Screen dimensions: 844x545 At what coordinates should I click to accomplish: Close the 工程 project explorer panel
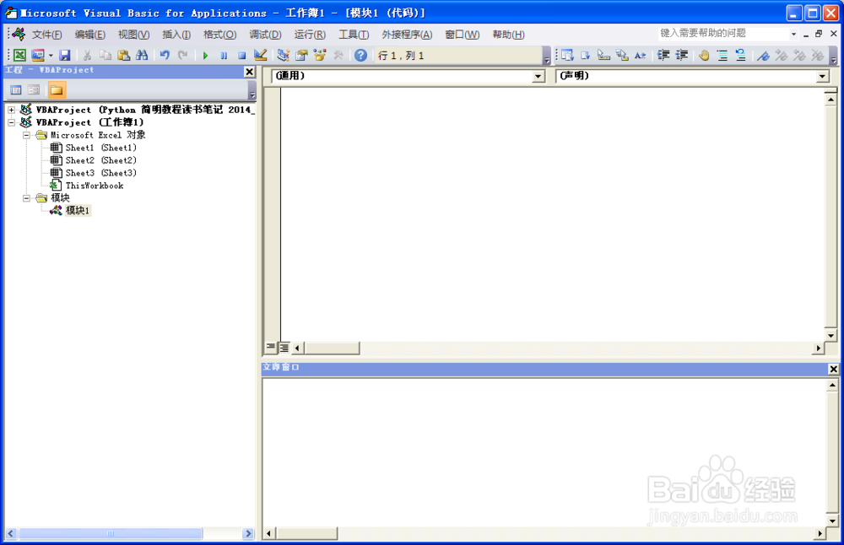tap(249, 72)
